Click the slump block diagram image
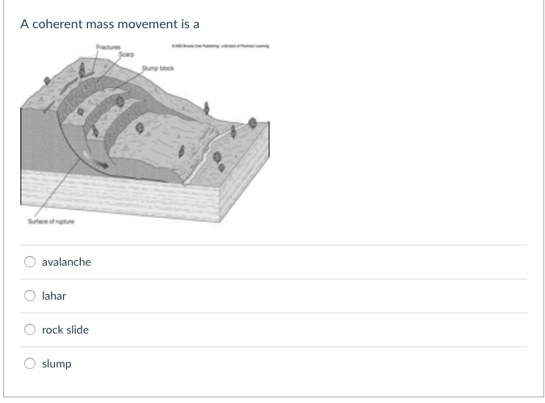The width and height of the screenshot is (545, 403). click(145, 134)
